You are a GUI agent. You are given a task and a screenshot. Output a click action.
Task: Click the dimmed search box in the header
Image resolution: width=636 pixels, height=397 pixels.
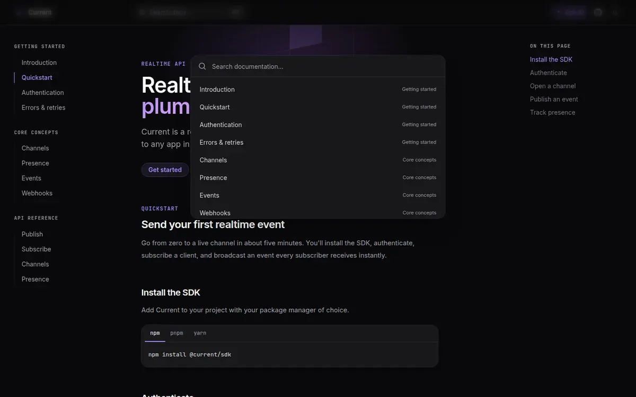click(189, 12)
